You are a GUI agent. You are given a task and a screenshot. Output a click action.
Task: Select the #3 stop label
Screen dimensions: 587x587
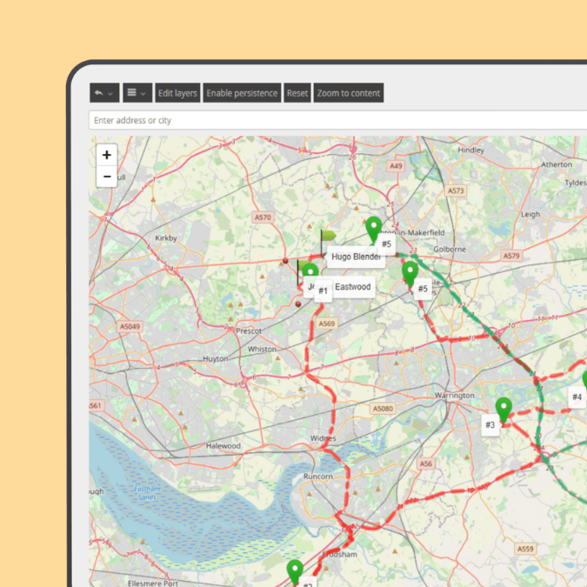pyautogui.click(x=490, y=424)
